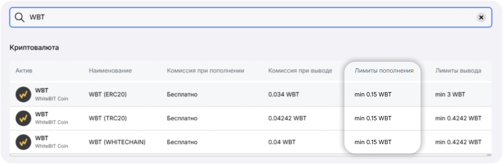Viewport: 503px width, 164px height.
Task: Clear the WBT search with X icon
Action: pos(481,17)
